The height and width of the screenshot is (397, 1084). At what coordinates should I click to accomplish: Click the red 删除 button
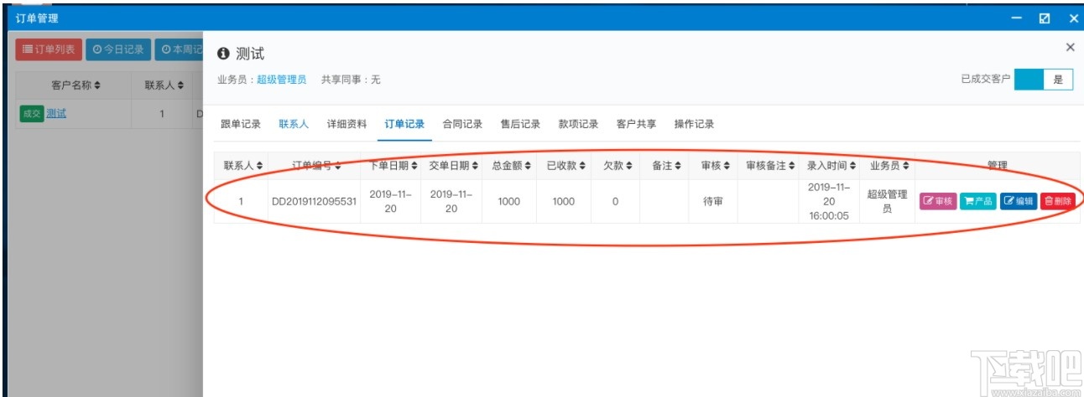pyautogui.click(x=1058, y=201)
